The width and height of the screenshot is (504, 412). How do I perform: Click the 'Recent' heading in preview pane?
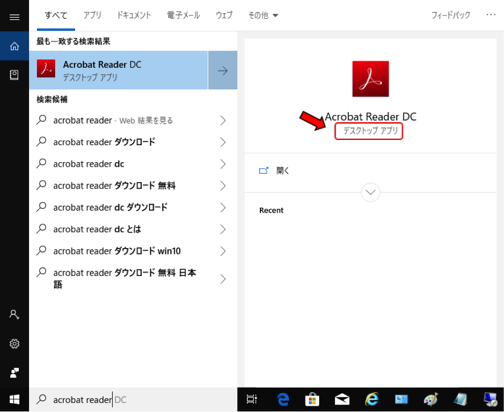271,211
